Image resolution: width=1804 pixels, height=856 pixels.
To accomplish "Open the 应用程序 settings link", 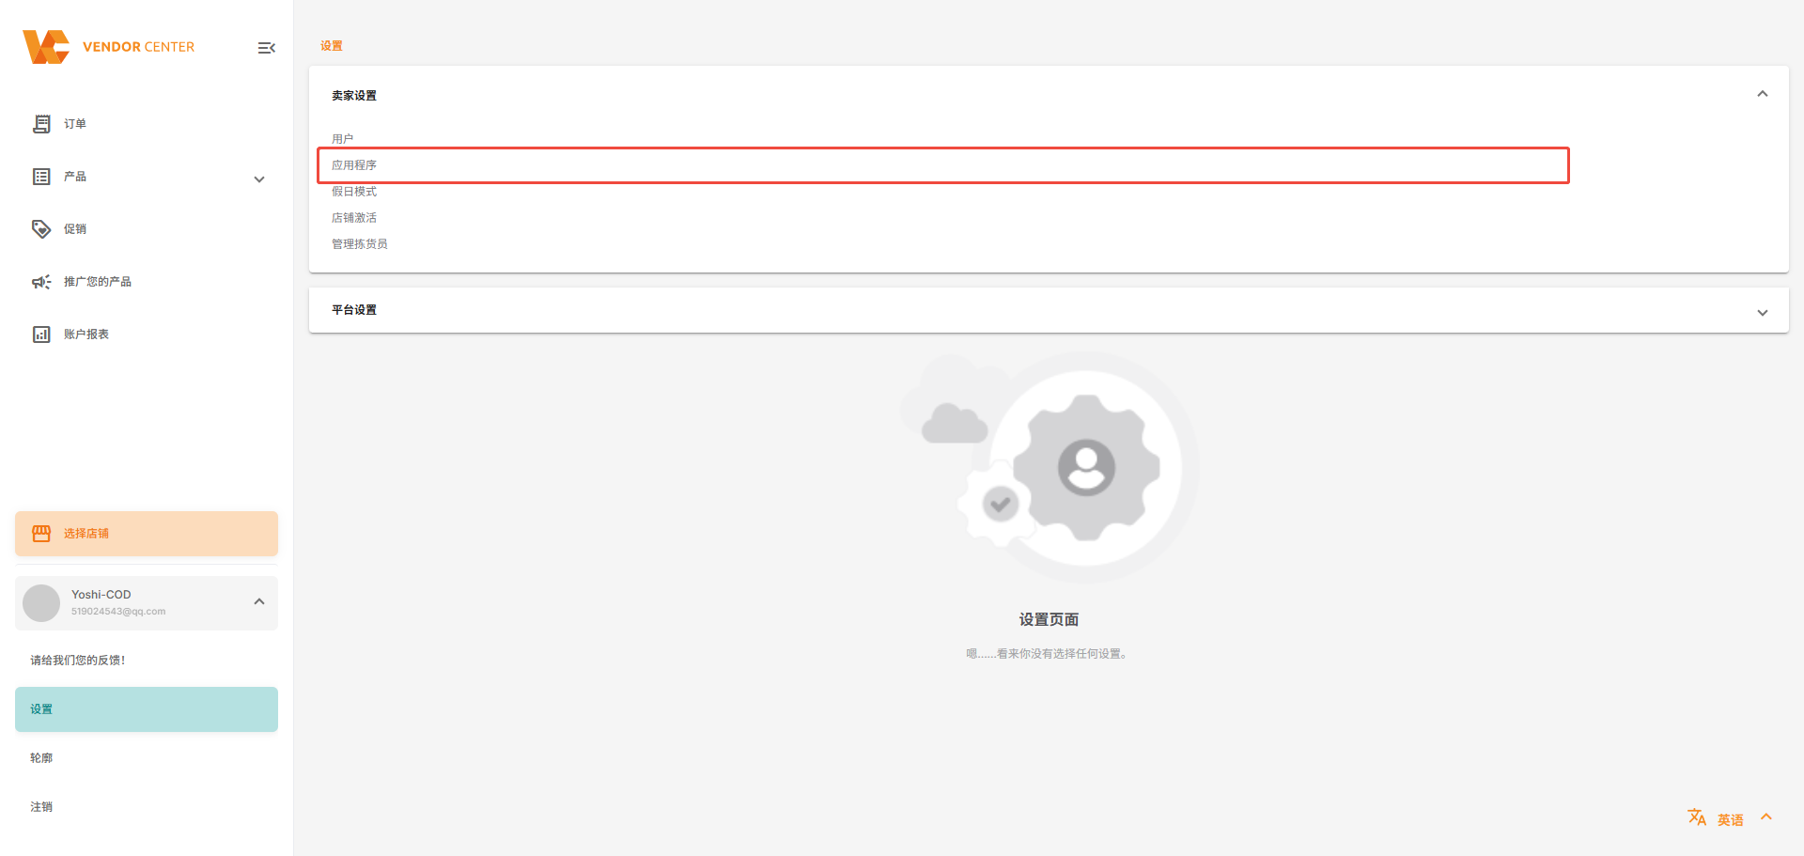I will point(354,165).
